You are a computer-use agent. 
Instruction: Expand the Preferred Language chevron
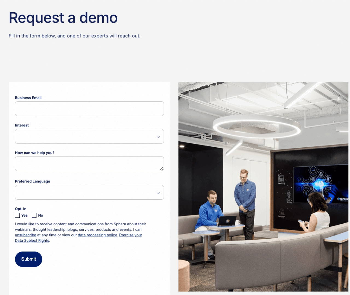[x=158, y=193]
